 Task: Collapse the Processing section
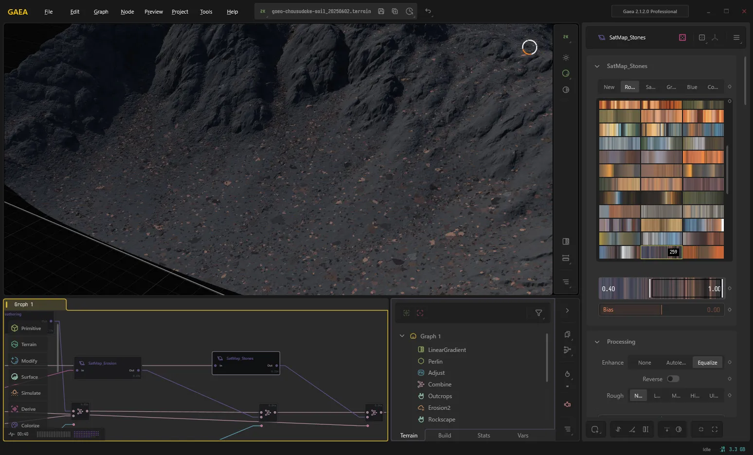pyautogui.click(x=597, y=342)
